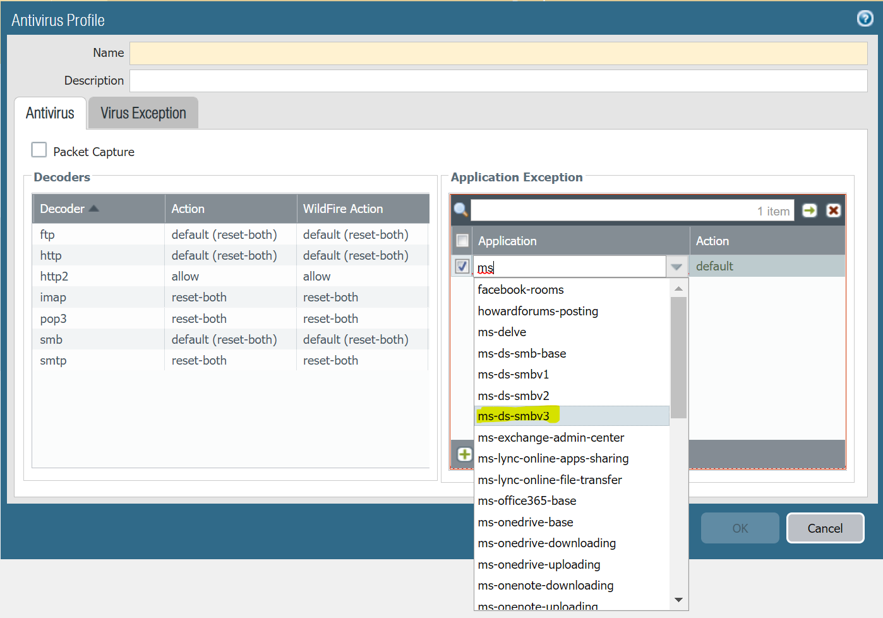The width and height of the screenshot is (883, 618).
Task: Enable the Packet Capture checkbox
Action: [39, 150]
